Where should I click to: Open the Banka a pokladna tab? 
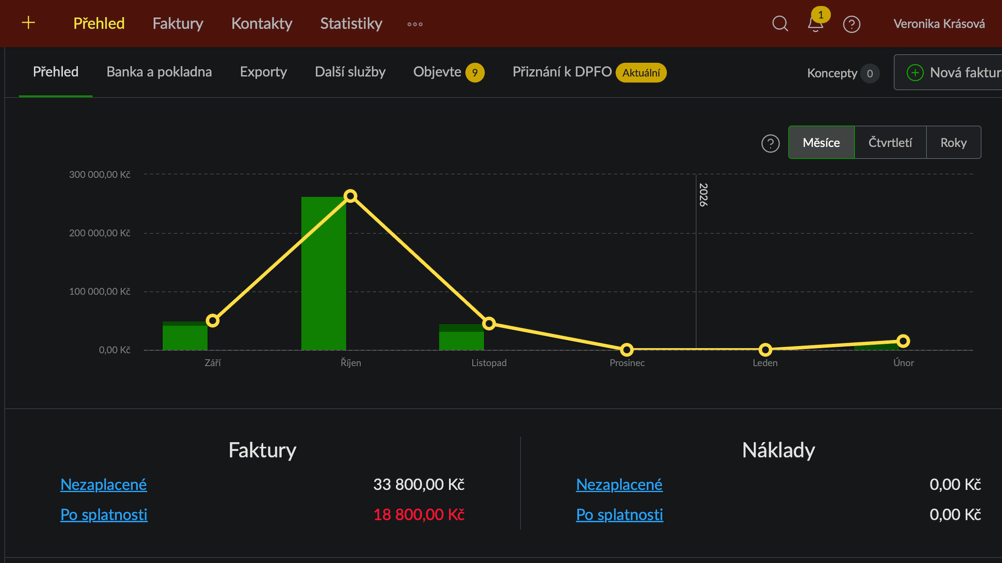tap(159, 72)
